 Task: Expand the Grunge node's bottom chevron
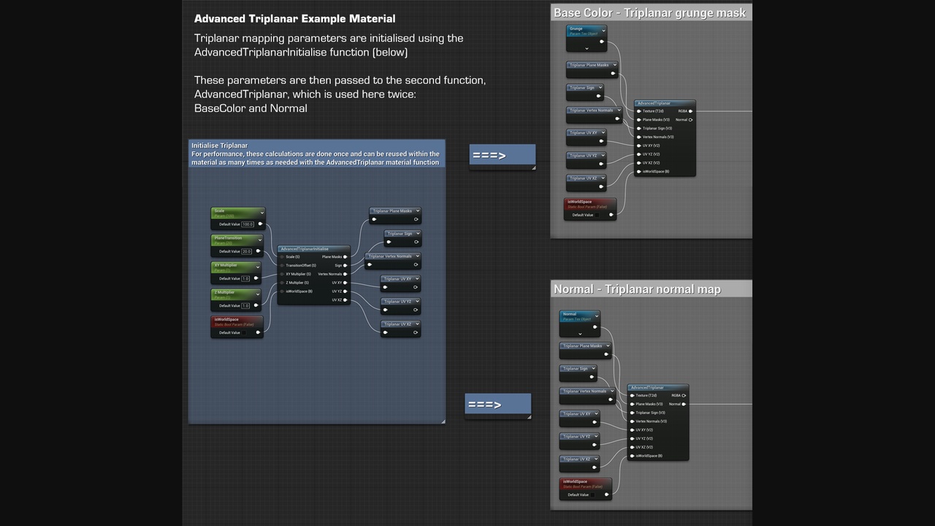(x=587, y=48)
